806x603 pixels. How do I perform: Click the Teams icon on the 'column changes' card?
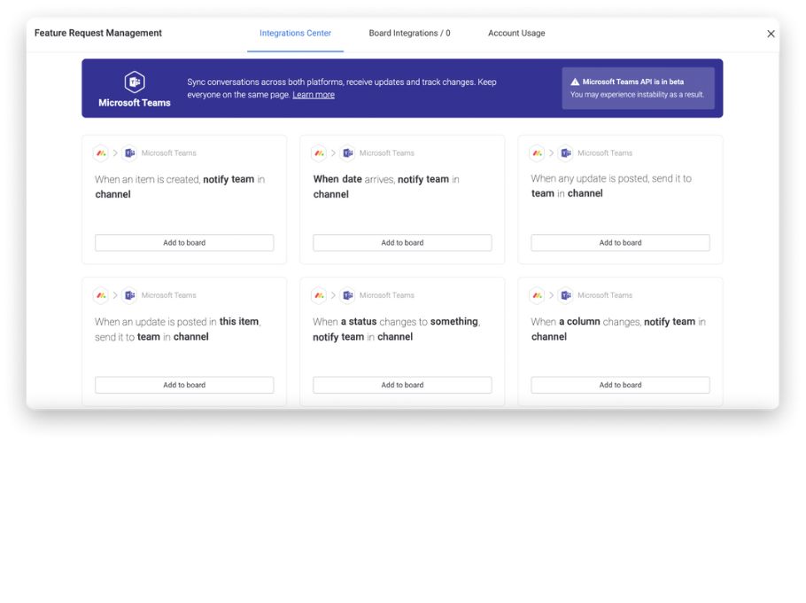pos(566,295)
